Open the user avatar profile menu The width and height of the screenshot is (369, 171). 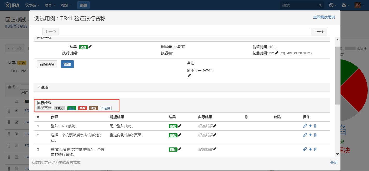point(359,5)
